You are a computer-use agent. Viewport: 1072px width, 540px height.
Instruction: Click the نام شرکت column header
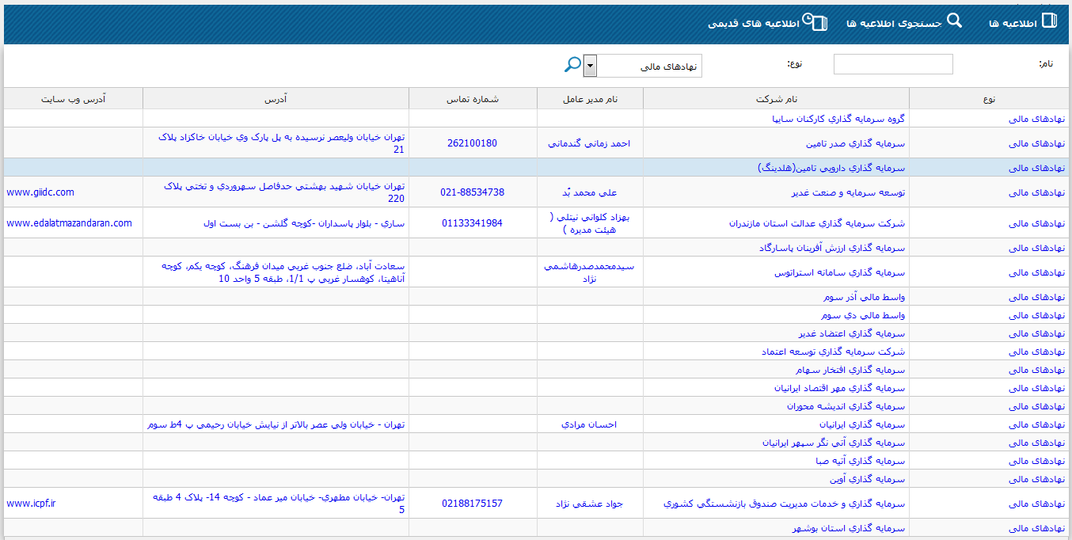coord(776,99)
